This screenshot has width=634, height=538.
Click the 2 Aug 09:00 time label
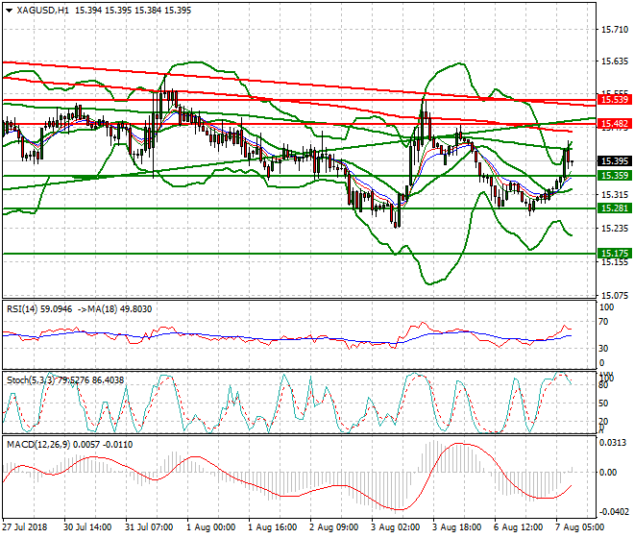333,527
